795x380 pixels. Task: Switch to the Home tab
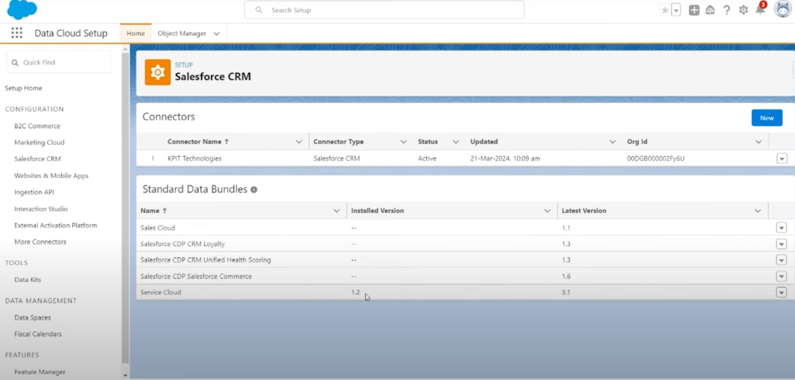click(136, 33)
